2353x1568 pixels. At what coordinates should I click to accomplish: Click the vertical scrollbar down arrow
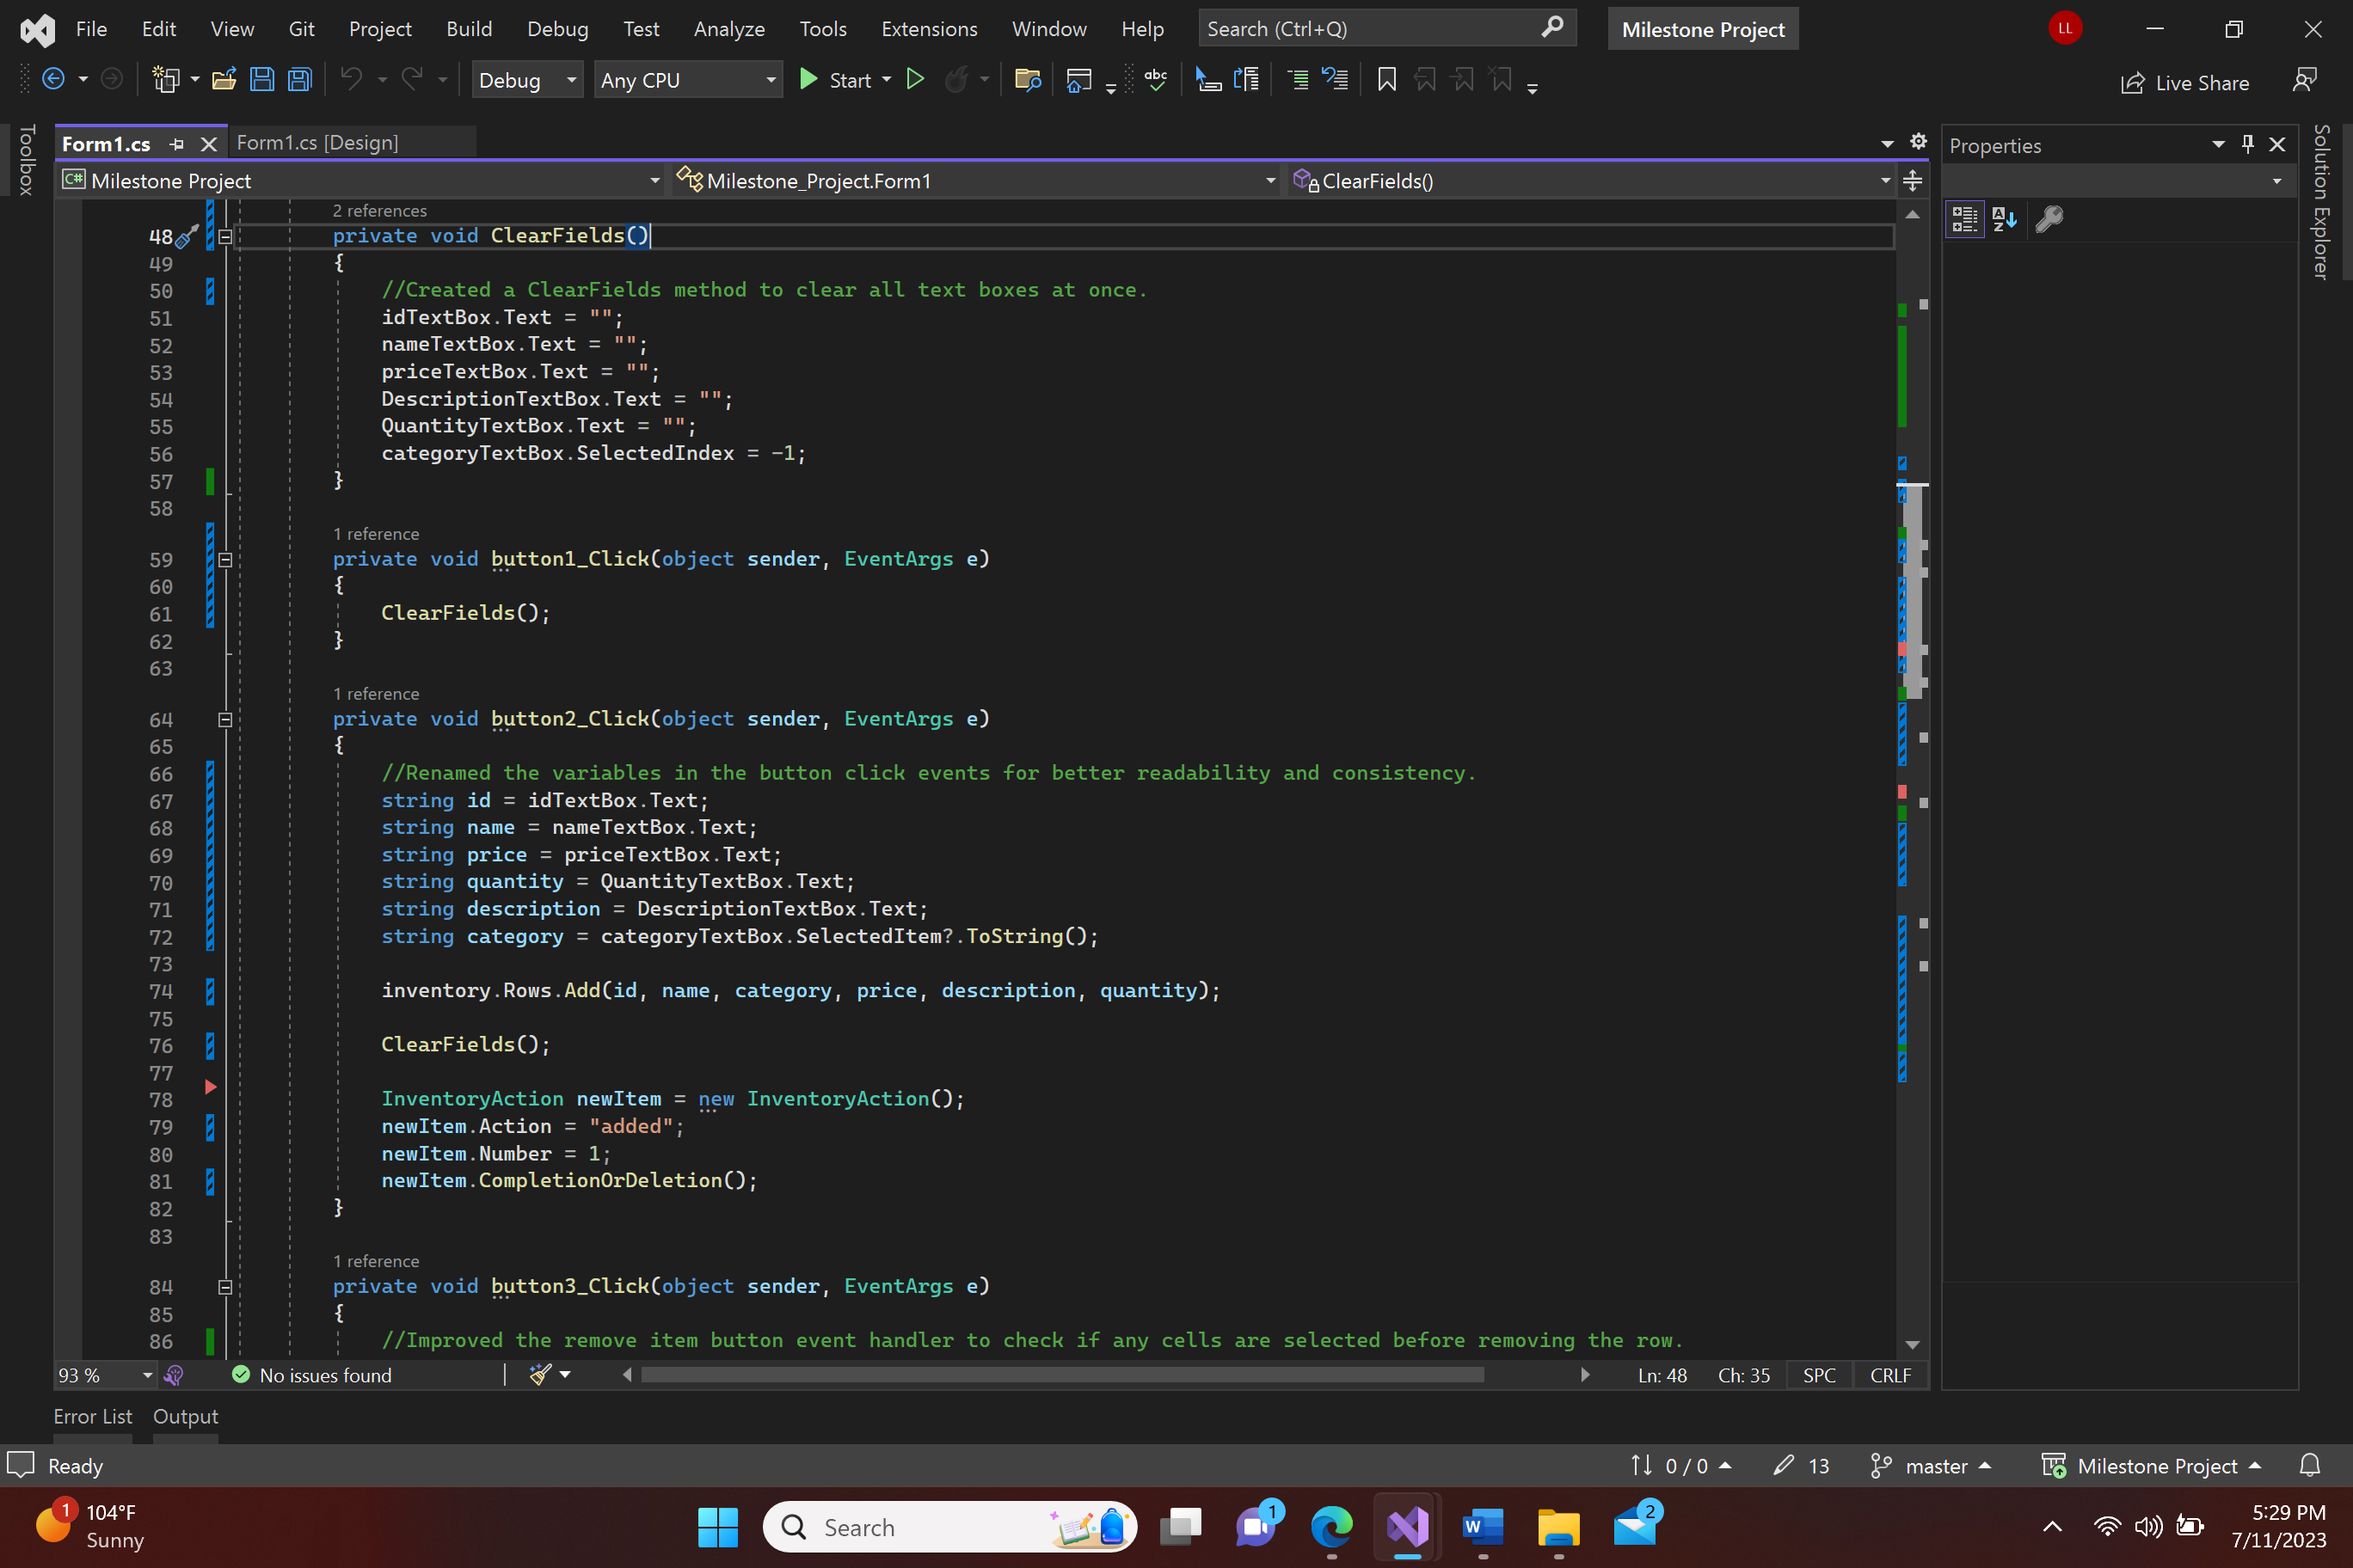1912,1345
